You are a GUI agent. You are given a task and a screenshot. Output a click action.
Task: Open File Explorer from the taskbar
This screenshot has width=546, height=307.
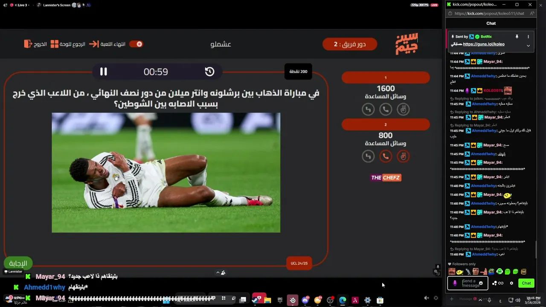click(267, 300)
